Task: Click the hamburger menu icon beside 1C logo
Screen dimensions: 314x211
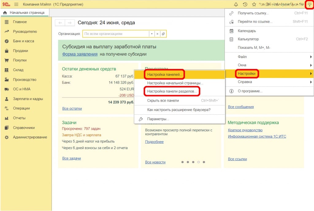Action: click(16, 4)
